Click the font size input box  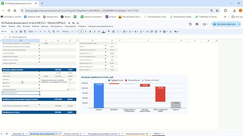click(x=81, y=32)
